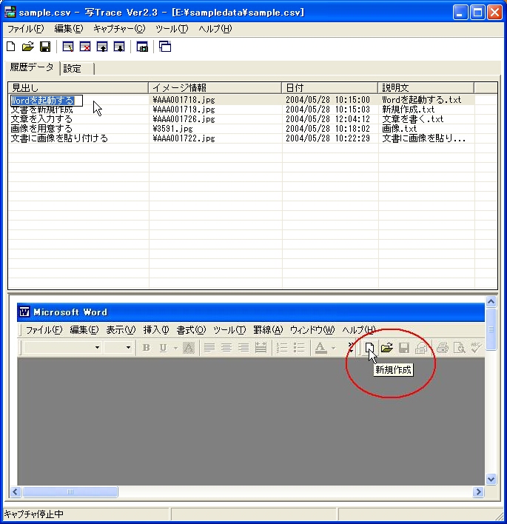Click the Wordを起動する heading edit field
507x524 pixels.
tap(47, 100)
